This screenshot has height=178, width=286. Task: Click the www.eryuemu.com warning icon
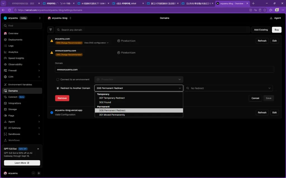[52, 53]
